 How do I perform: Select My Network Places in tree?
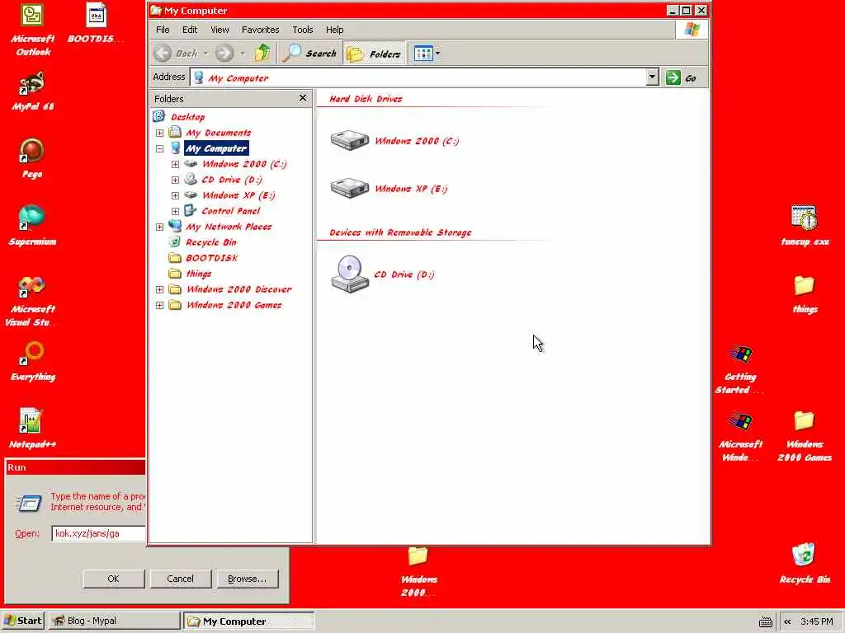229,227
